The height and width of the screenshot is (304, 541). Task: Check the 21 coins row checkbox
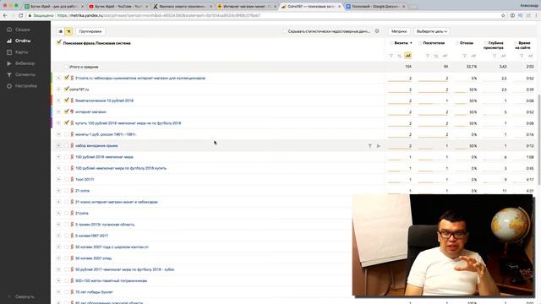66,191
